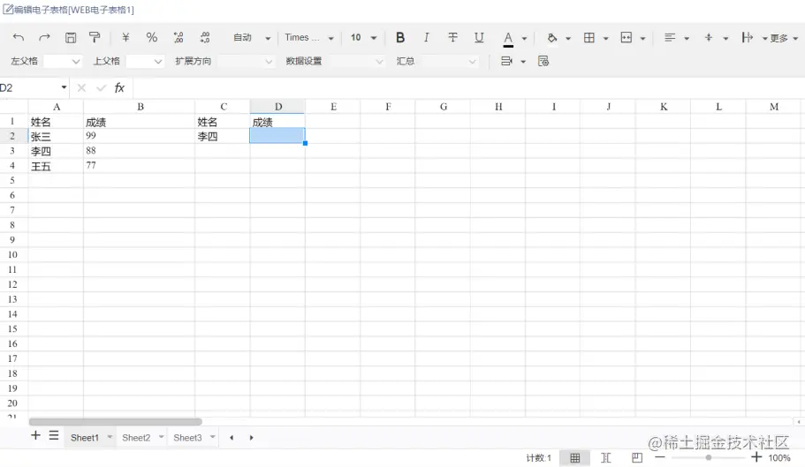Select cell with value 88
805x467 pixels.
coord(139,151)
